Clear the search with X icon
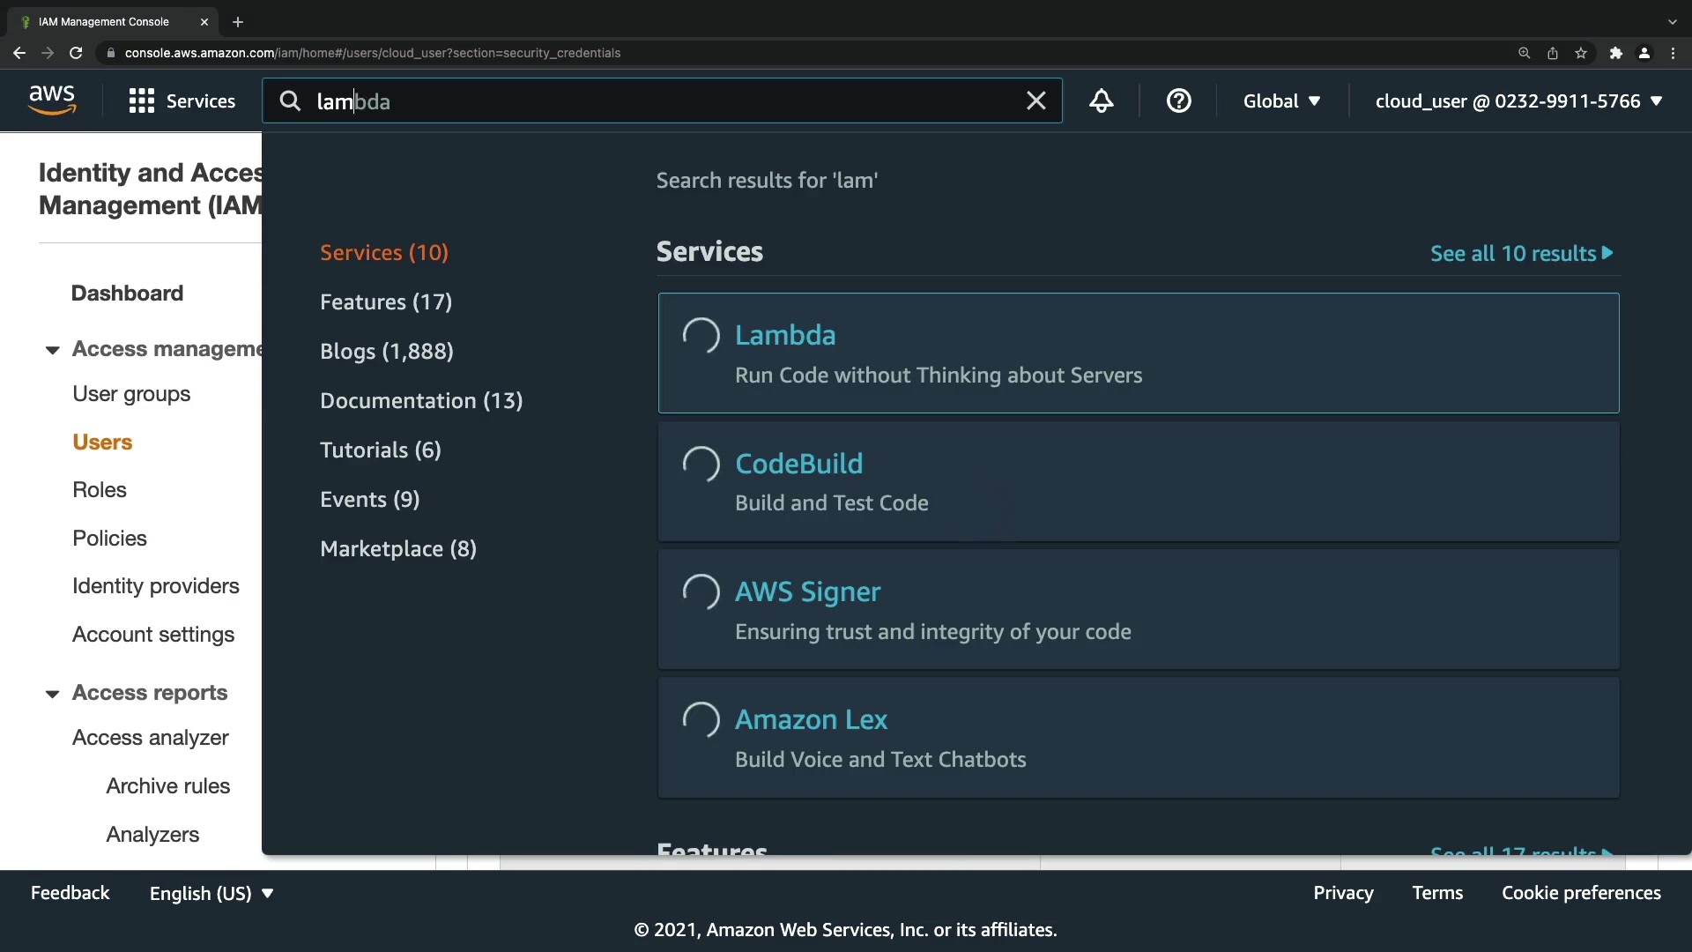The width and height of the screenshot is (1692, 952). [x=1035, y=100]
